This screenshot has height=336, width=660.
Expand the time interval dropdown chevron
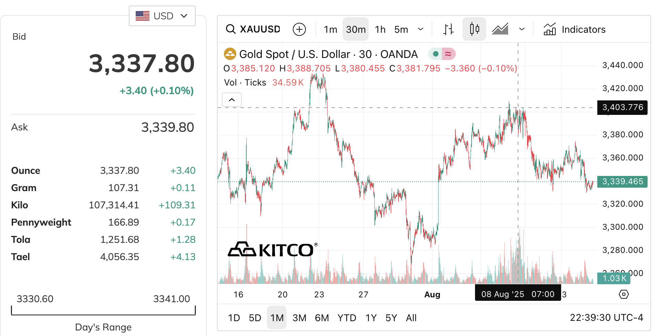(x=420, y=29)
